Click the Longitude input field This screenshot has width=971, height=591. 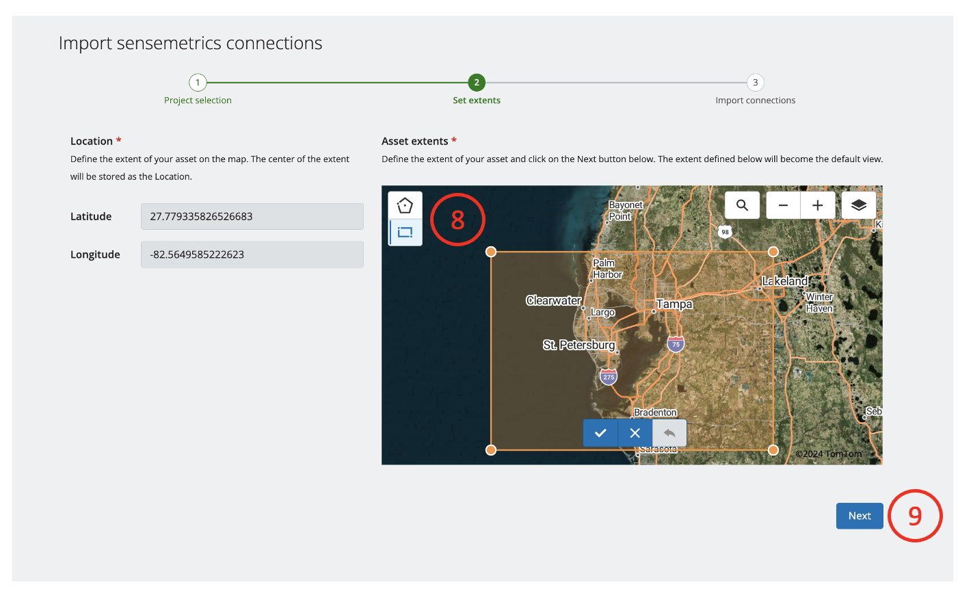252,254
